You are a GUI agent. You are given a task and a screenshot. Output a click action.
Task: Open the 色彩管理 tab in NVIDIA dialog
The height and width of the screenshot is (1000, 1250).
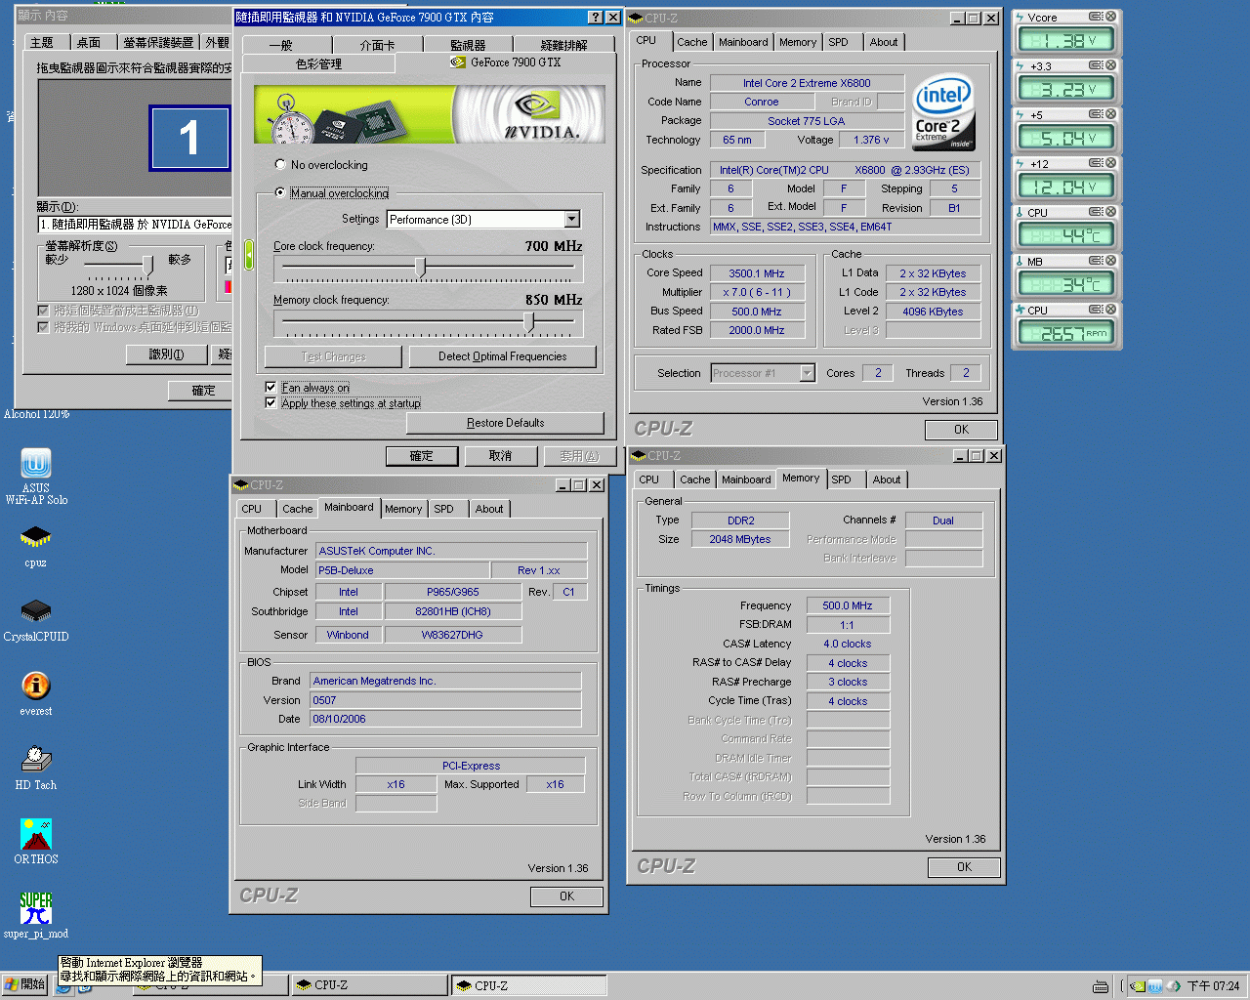coord(318,63)
